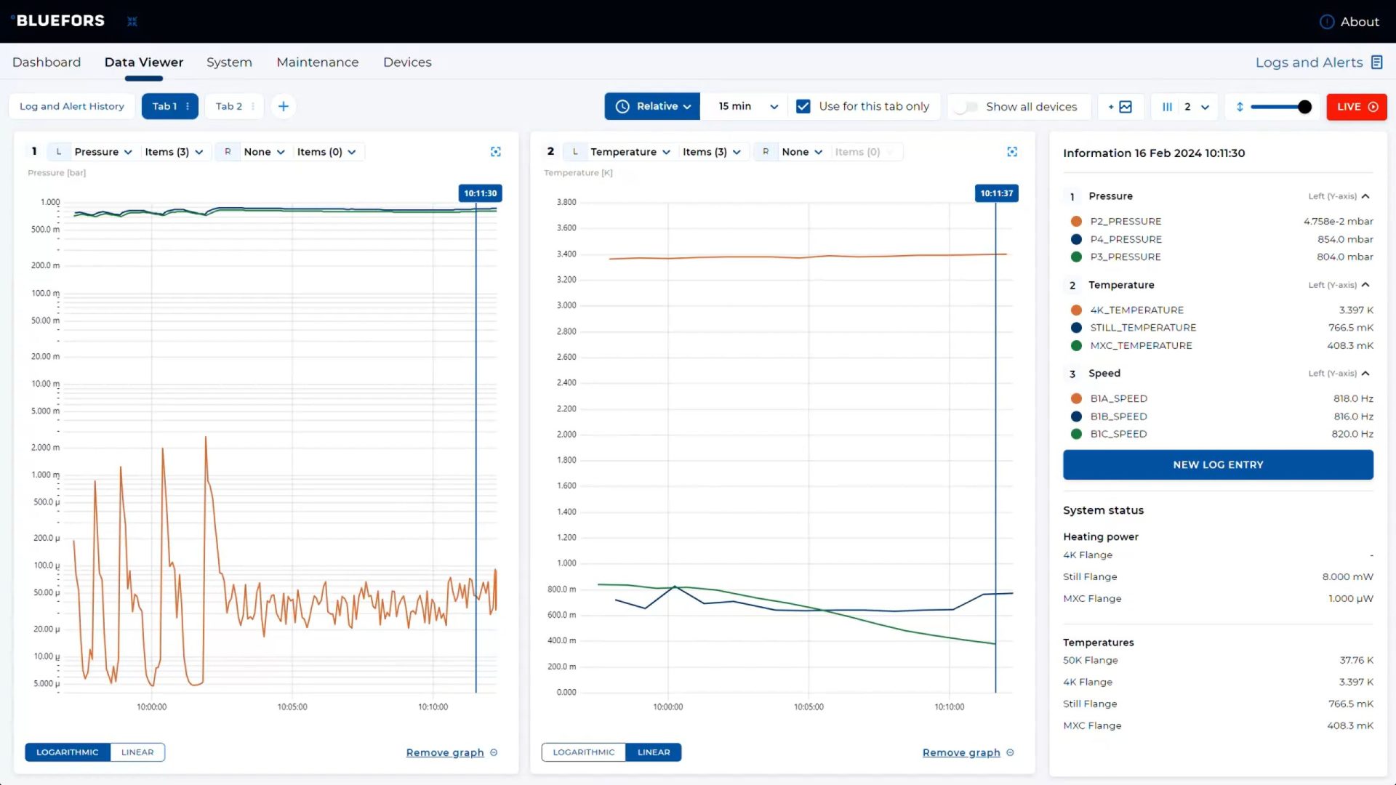Screen dimensions: 1396x785
Task: Open the Logs and Alerts document icon
Action: (1376, 63)
